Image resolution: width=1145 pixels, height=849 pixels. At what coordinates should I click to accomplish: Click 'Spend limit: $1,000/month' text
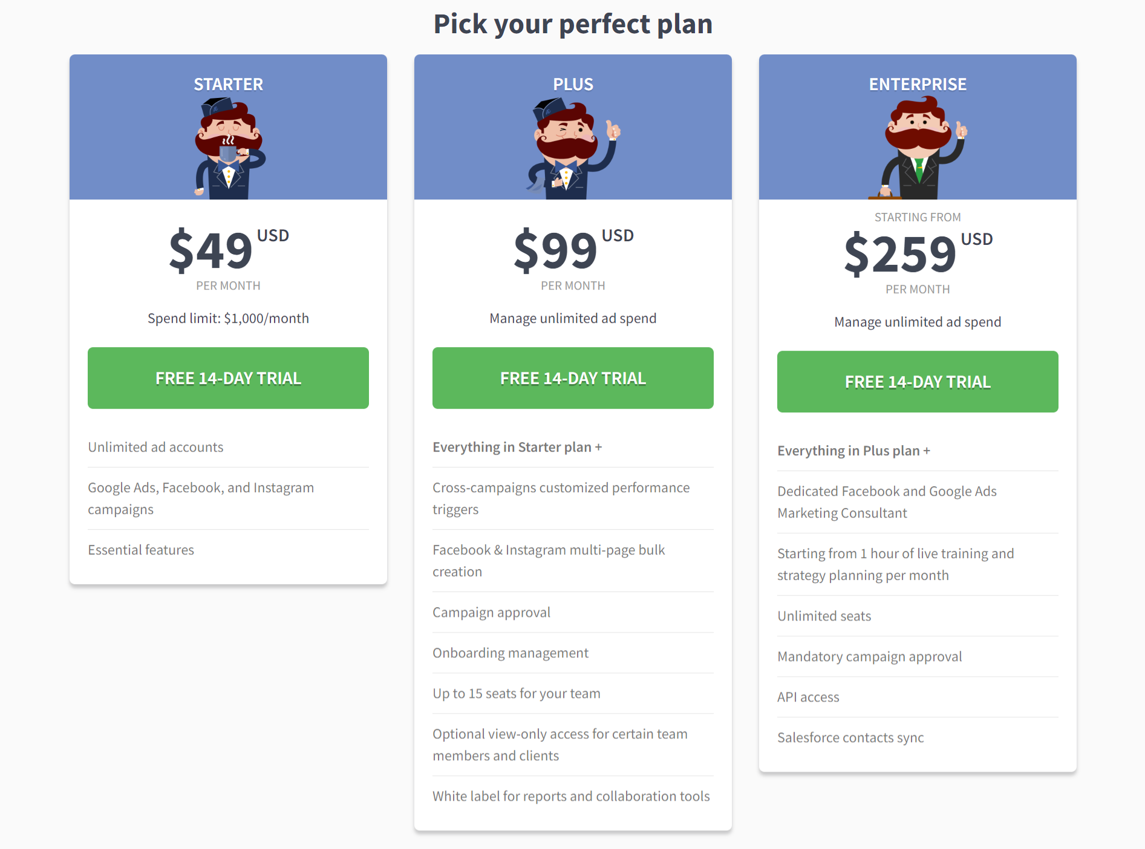click(x=228, y=318)
